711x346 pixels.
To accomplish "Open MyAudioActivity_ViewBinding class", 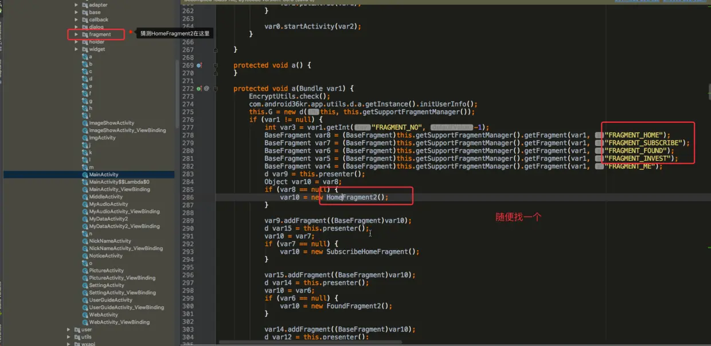I will 124,212.
